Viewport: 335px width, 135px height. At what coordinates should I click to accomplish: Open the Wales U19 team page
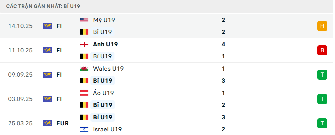click(108, 69)
